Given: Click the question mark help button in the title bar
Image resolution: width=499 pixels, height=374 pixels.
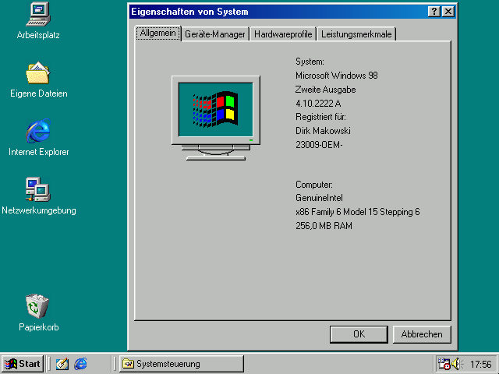Looking at the screenshot, I should coord(434,12).
